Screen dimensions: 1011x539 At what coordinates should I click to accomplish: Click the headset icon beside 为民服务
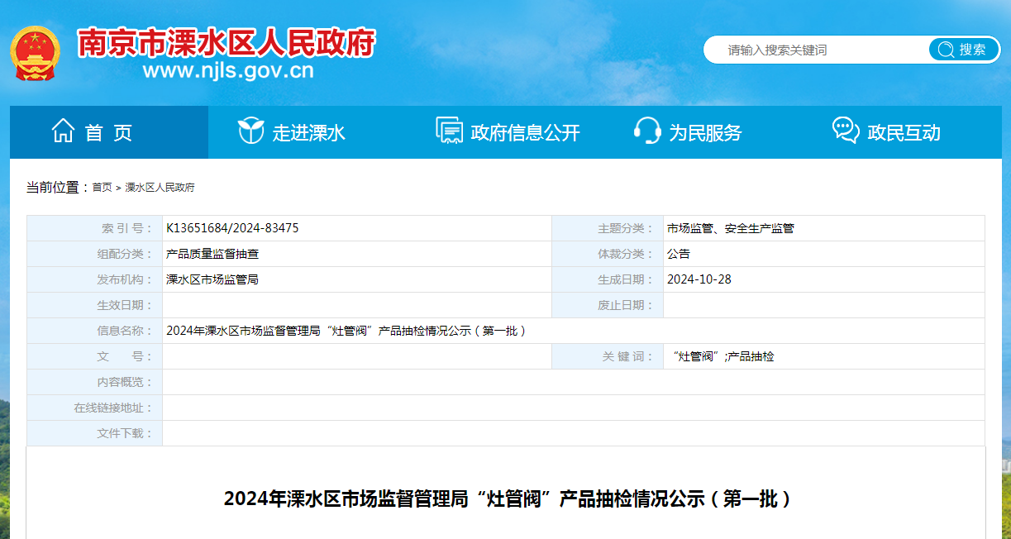pyautogui.click(x=646, y=131)
